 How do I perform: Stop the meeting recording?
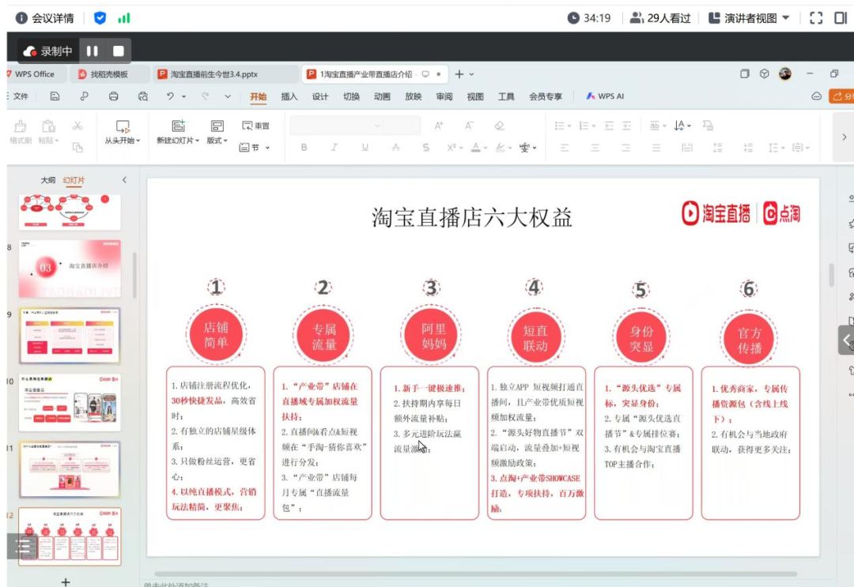coord(118,51)
